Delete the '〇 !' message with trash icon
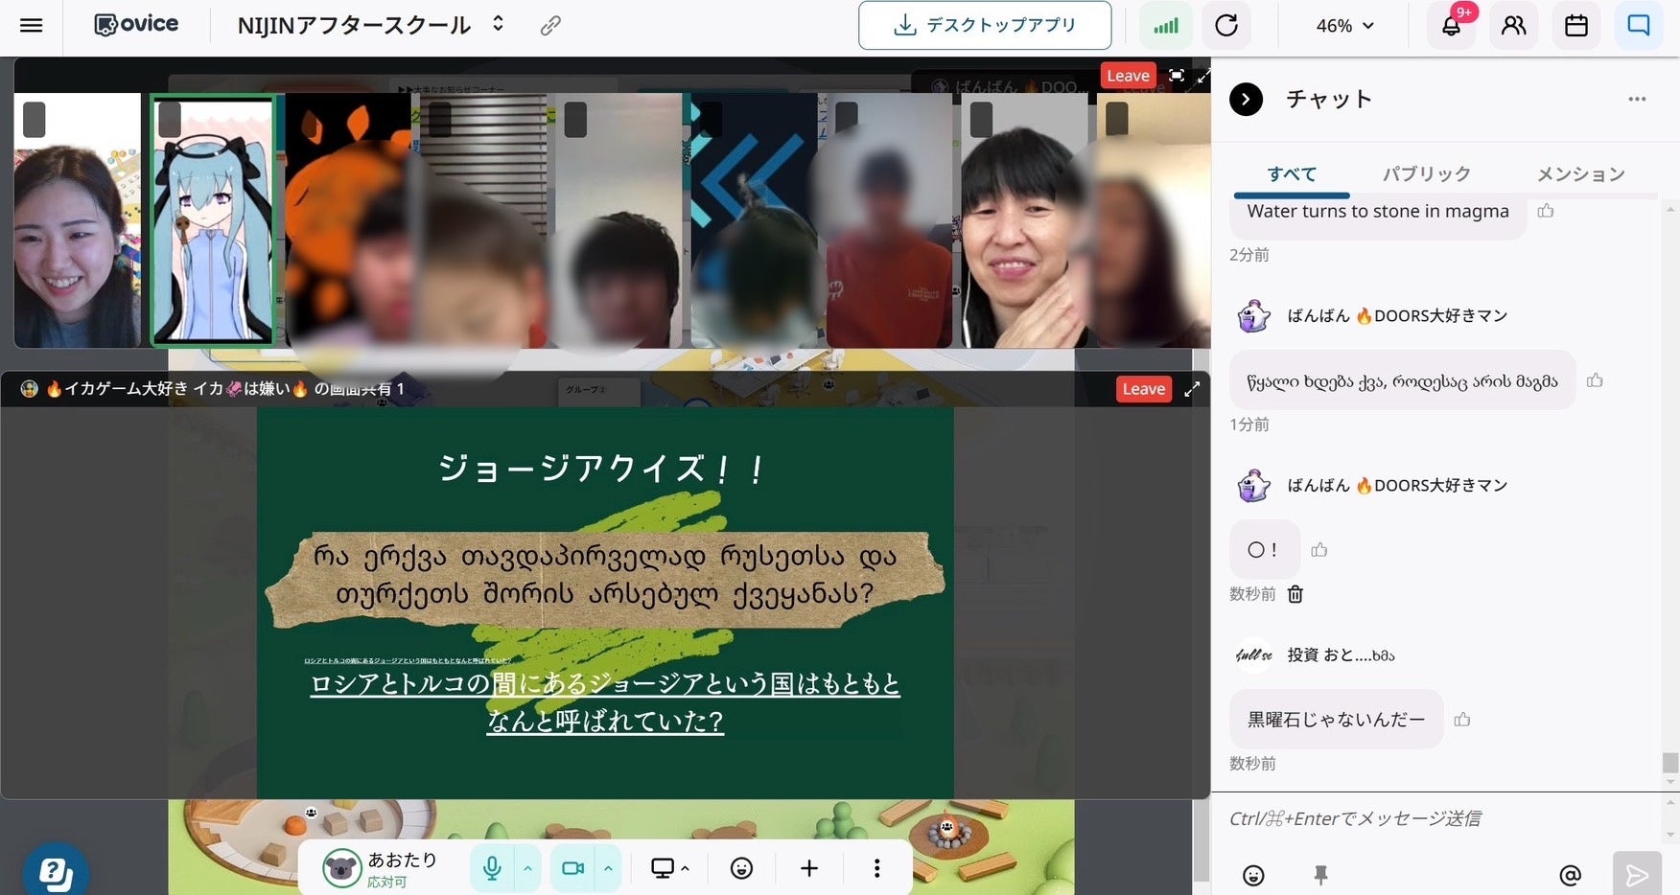 tap(1295, 594)
